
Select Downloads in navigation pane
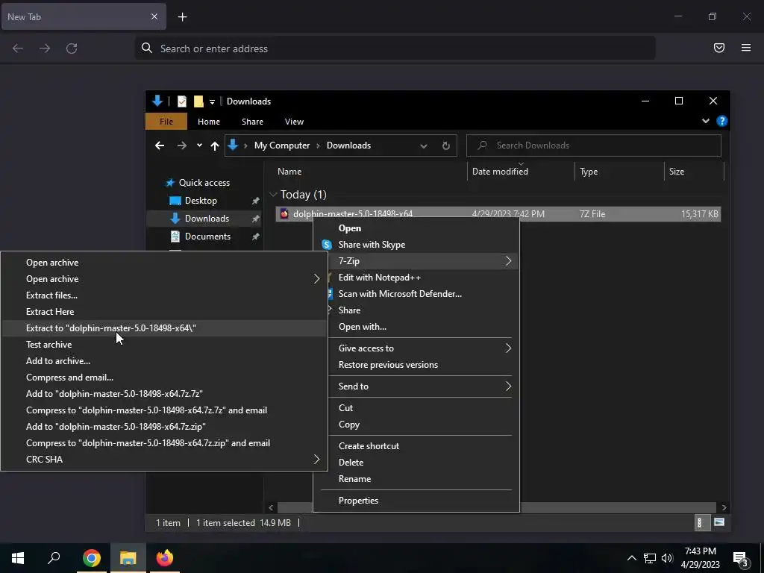pos(204,219)
